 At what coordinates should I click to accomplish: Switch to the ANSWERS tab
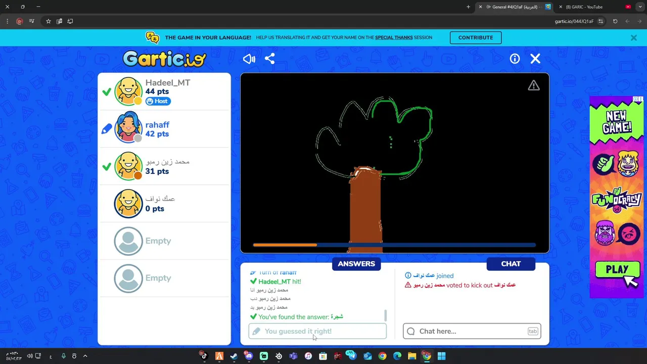point(356,263)
